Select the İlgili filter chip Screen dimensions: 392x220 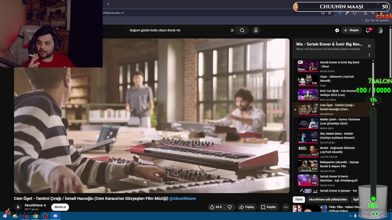355,200
